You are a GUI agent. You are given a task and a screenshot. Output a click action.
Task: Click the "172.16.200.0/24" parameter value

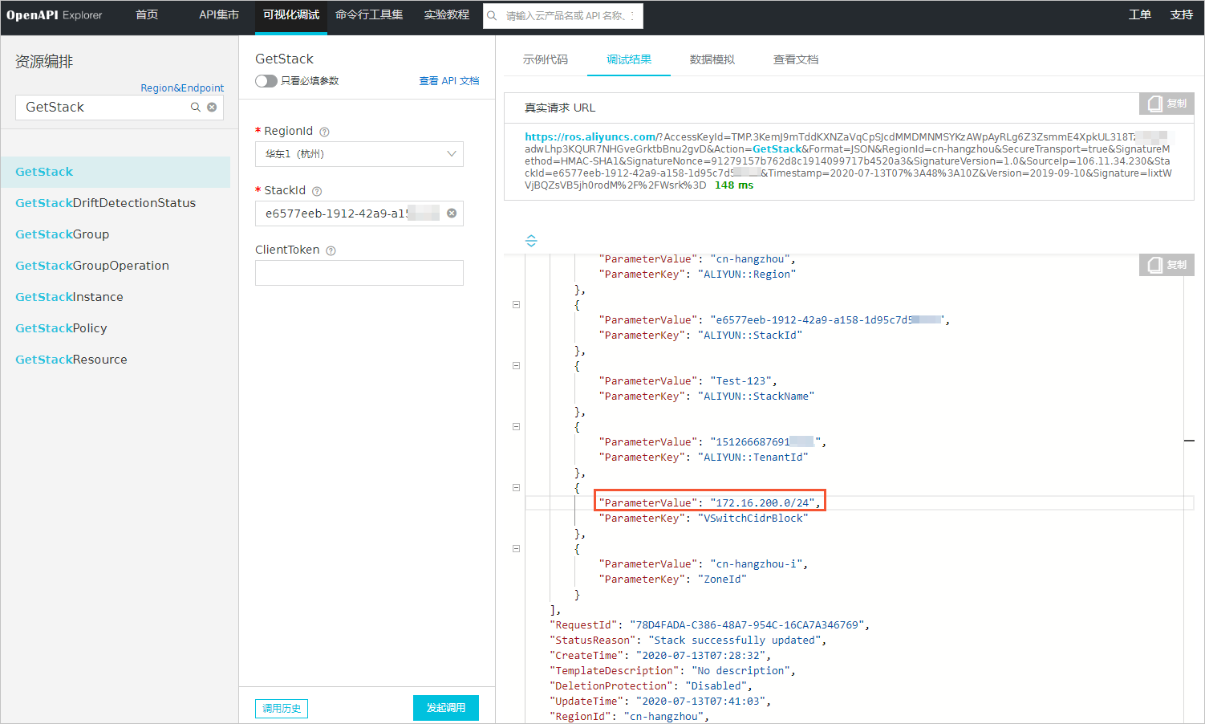[x=762, y=503]
